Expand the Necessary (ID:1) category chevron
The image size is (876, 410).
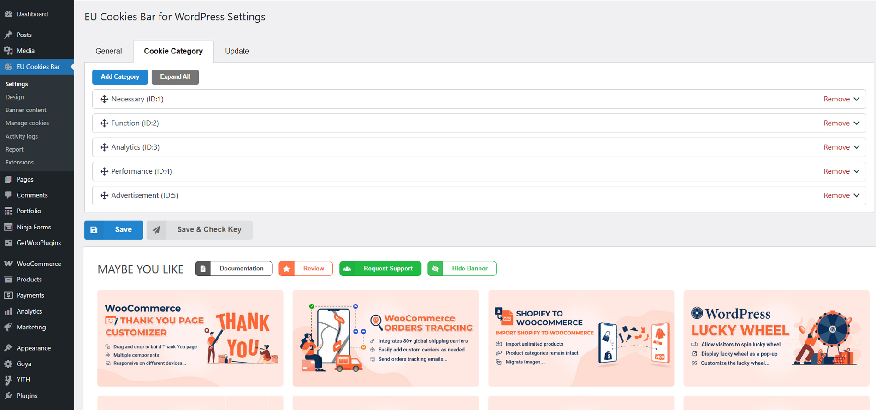pos(857,99)
